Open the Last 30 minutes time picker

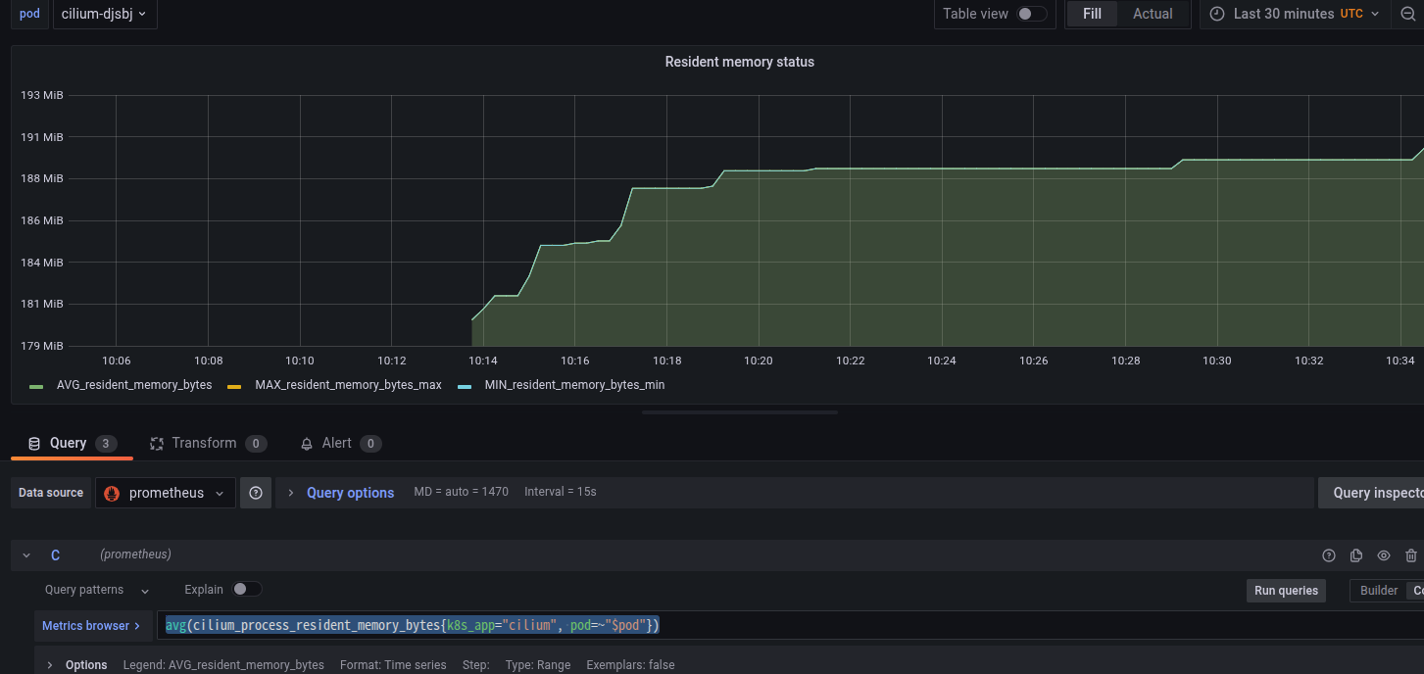tap(1295, 14)
